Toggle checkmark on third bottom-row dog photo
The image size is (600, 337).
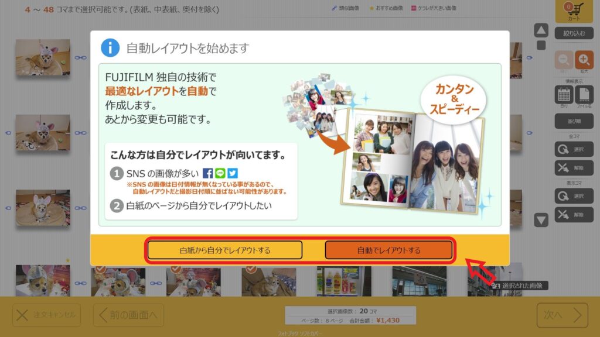(x=176, y=269)
